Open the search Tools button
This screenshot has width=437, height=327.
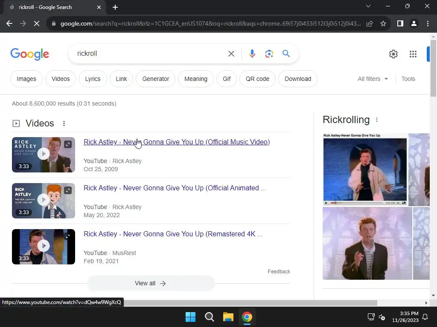point(408,79)
